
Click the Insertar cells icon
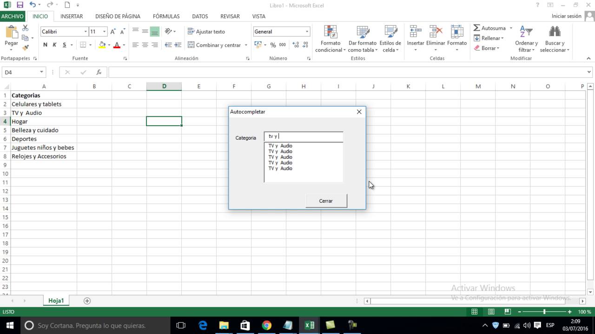tap(416, 32)
